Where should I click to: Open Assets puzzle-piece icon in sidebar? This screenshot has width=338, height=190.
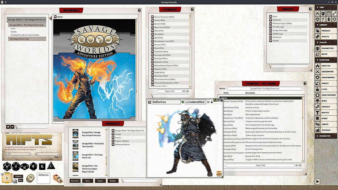[x=317, y=36]
